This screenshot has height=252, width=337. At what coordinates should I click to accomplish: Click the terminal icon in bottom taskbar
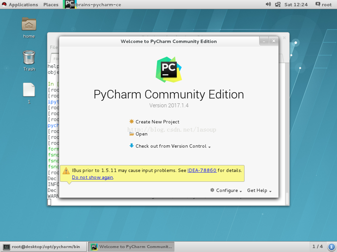coord(6,247)
